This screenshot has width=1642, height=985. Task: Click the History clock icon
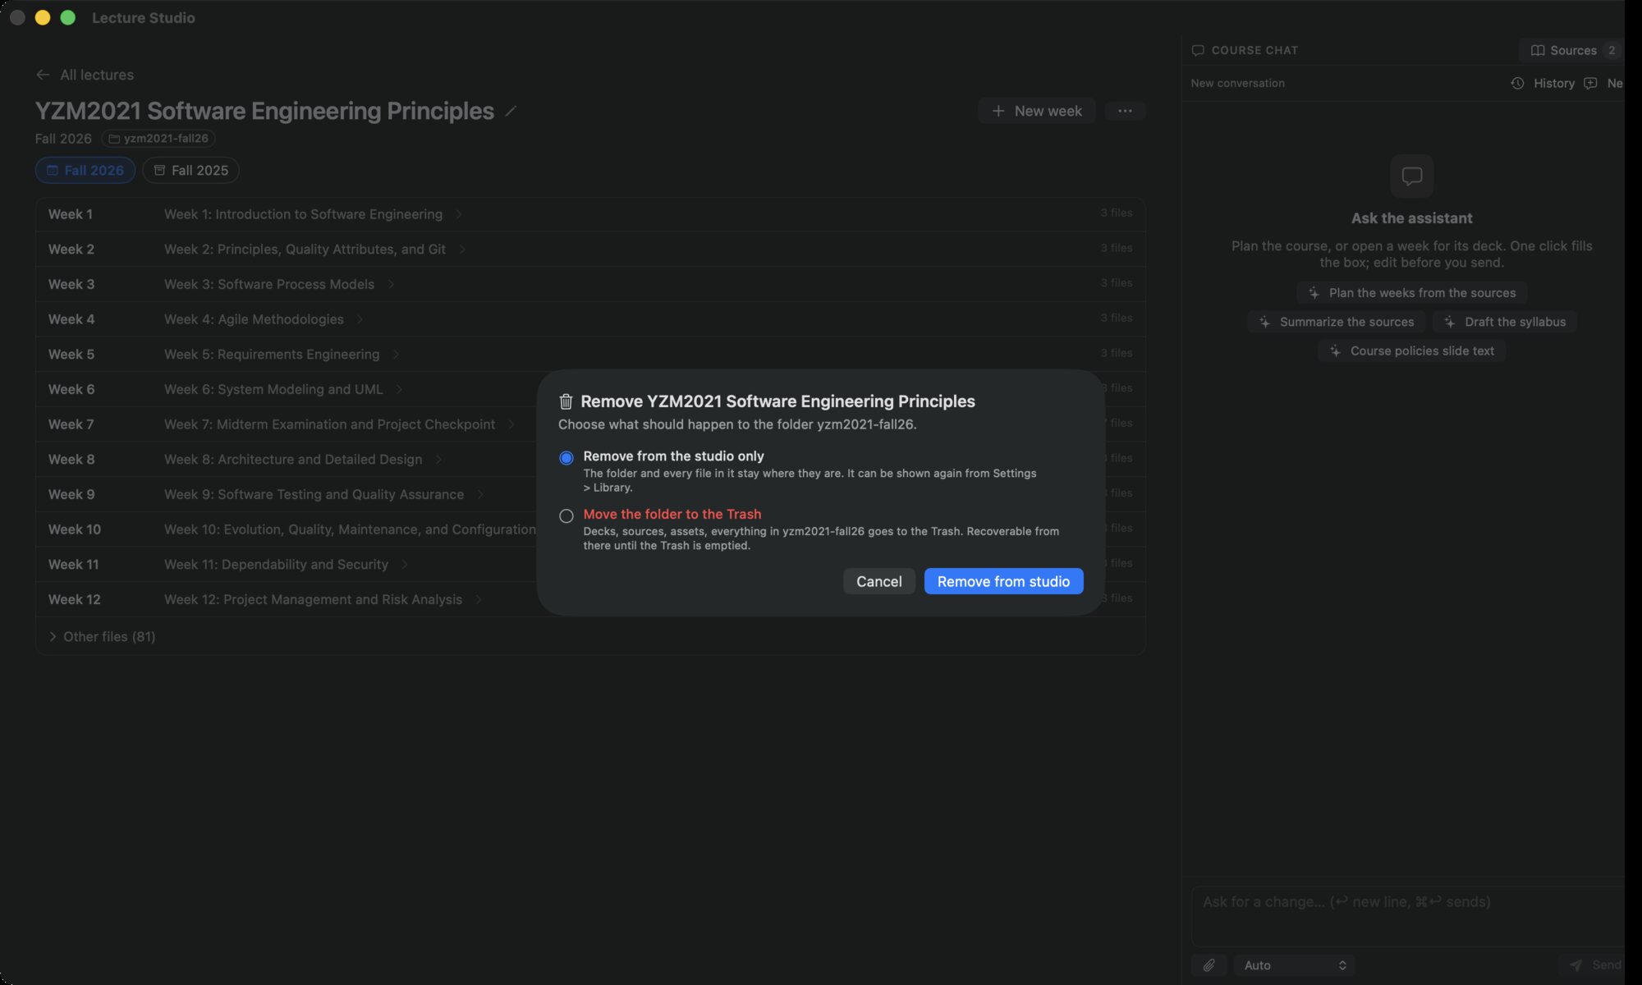click(x=1517, y=83)
